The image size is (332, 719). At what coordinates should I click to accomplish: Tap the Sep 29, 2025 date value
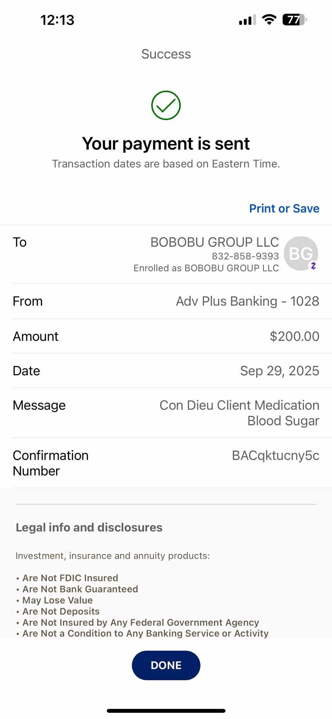tap(279, 371)
